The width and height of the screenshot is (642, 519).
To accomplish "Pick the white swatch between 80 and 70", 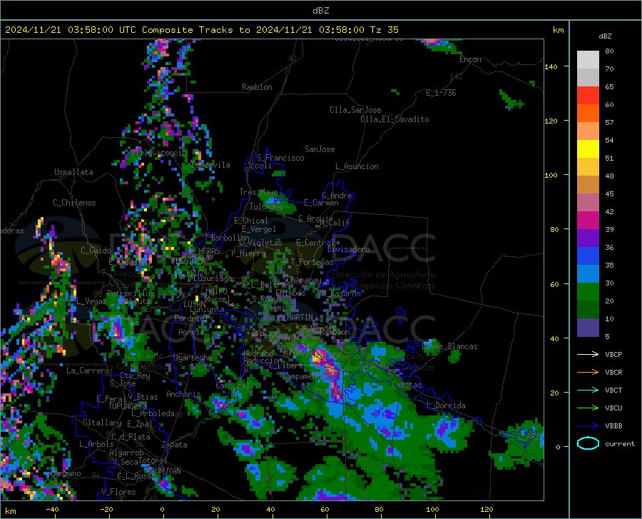I will pos(588,60).
